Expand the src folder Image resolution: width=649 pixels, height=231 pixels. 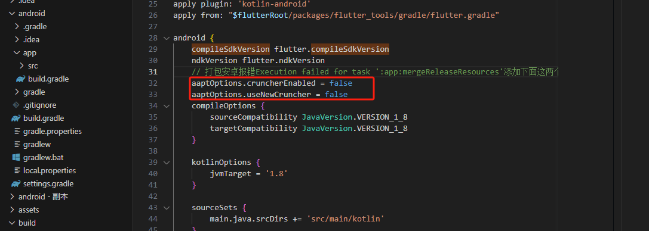click(x=22, y=66)
